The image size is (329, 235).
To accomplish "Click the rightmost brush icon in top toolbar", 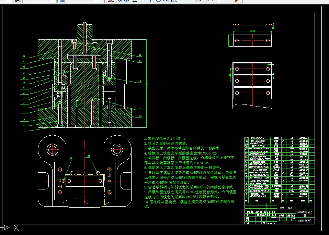I will click(x=236, y=1).
